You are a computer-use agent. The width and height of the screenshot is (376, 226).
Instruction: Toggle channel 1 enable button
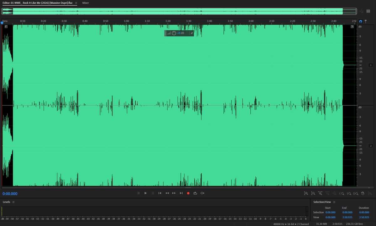tap(371, 65)
